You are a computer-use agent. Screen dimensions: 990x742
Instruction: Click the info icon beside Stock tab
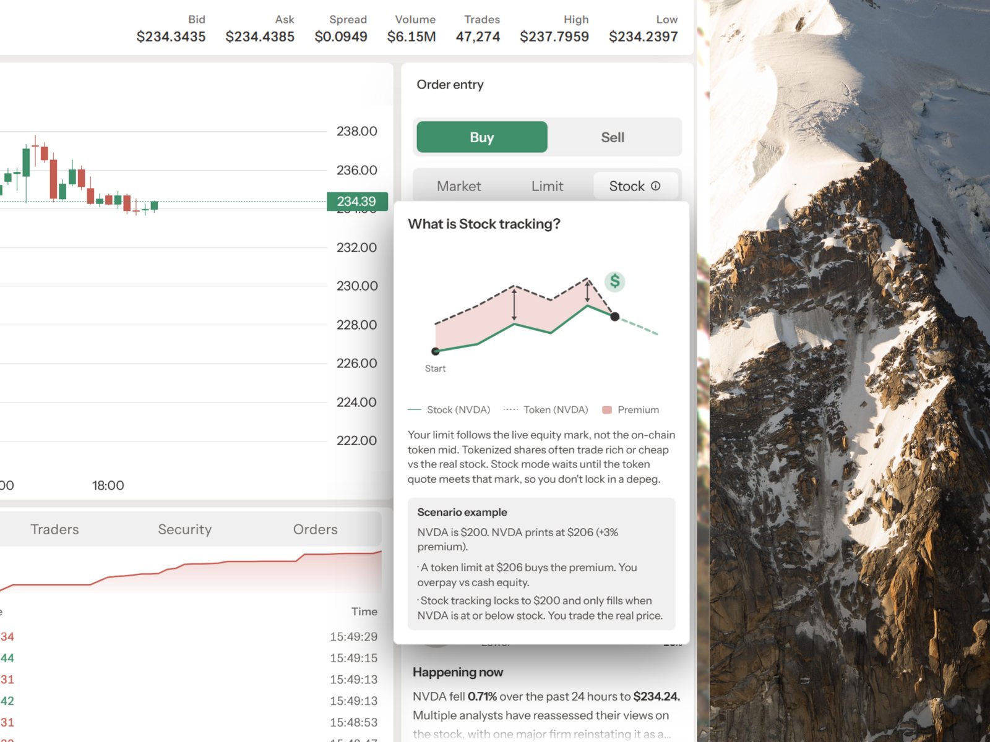(x=656, y=185)
